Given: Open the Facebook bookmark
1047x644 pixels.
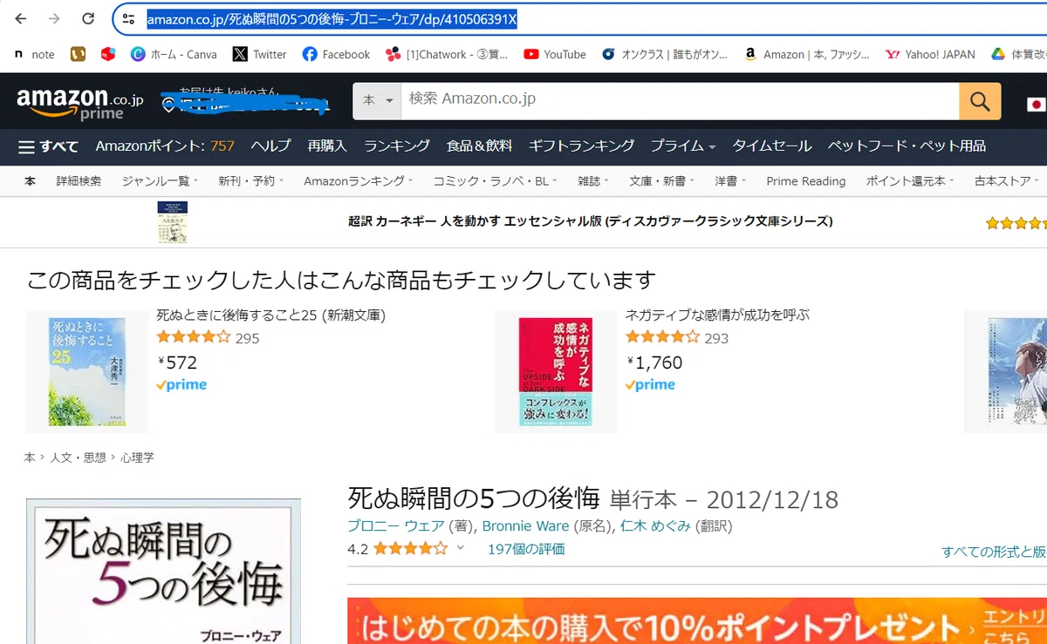Looking at the screenshot, I should click(336, 54).
